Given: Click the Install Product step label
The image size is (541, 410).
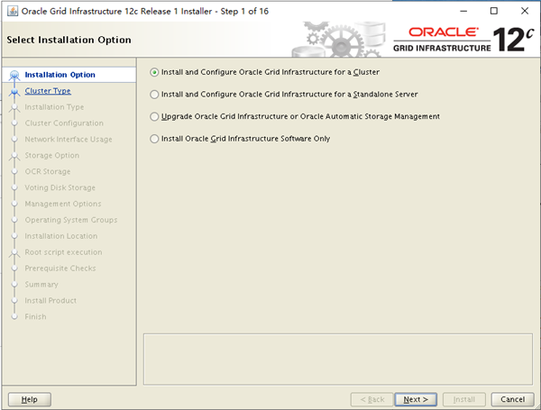Looking at the screenshot, I should click(50, 301).
